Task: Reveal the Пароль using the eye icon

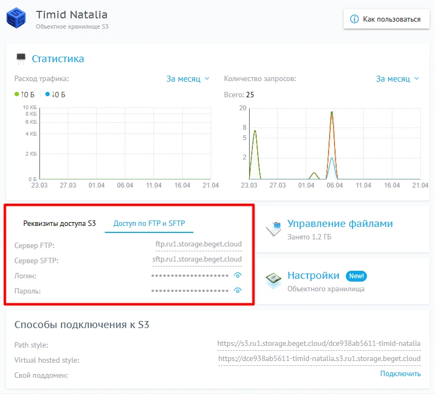Action: click(x=237, y=291)
